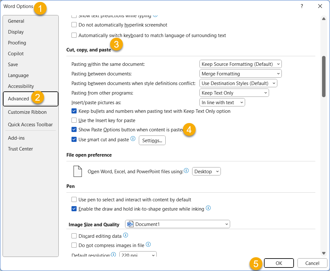Click info icon next to Discard editing data
This screenshot has width=330, height=271.
click(125, 236)
